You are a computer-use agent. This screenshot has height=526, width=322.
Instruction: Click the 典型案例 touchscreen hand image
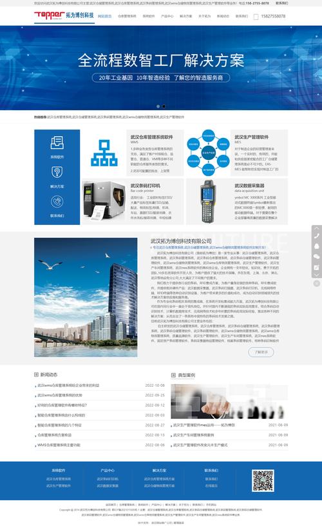pos(229,401)
